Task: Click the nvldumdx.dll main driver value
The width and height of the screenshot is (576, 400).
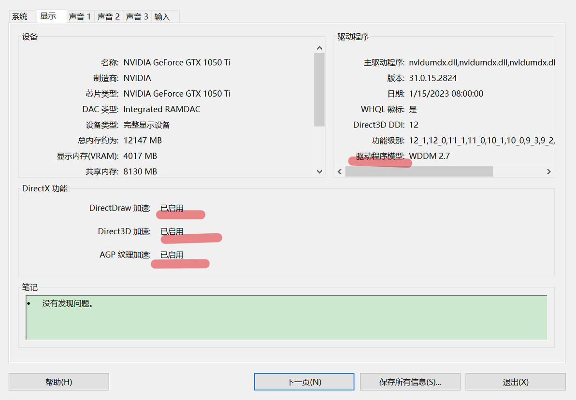Action: [x=482, y=62]
